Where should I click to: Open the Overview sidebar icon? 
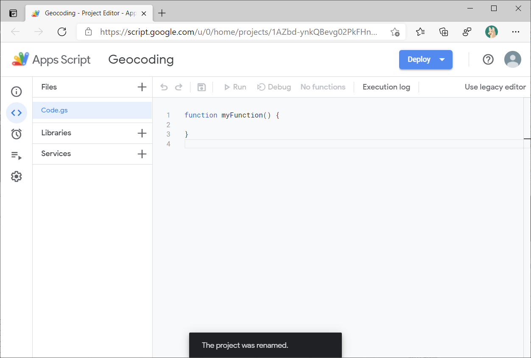(16, 92)
